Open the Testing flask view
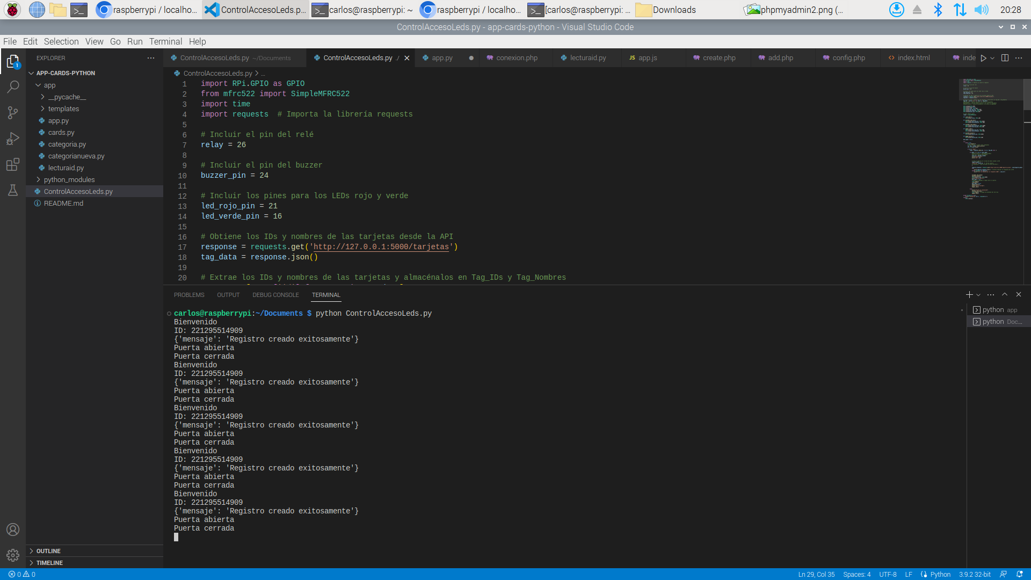This screenshot has height=580, width=1031. (13, 190)
